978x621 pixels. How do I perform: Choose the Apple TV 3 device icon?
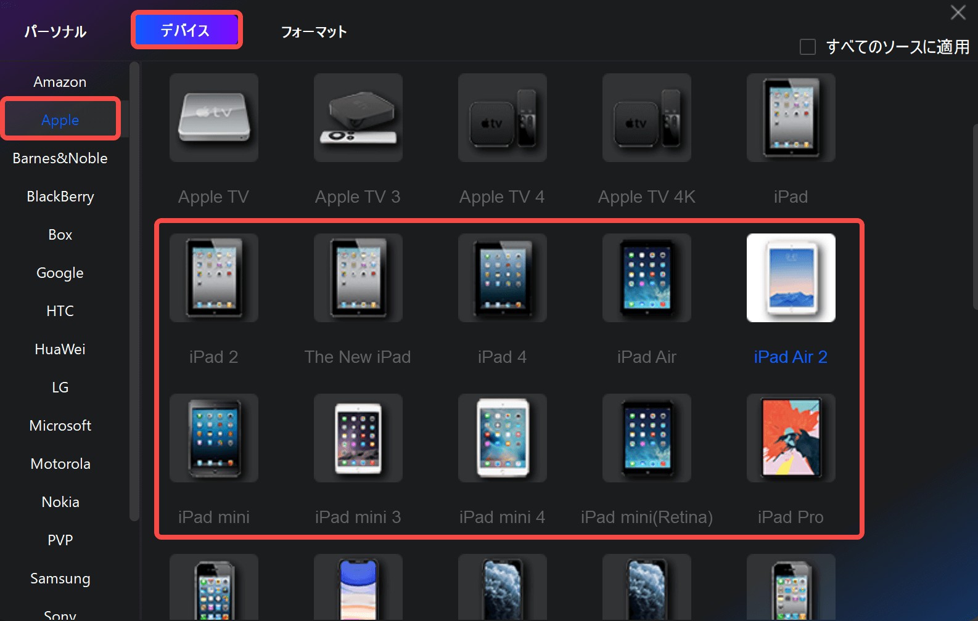[358, 118]
